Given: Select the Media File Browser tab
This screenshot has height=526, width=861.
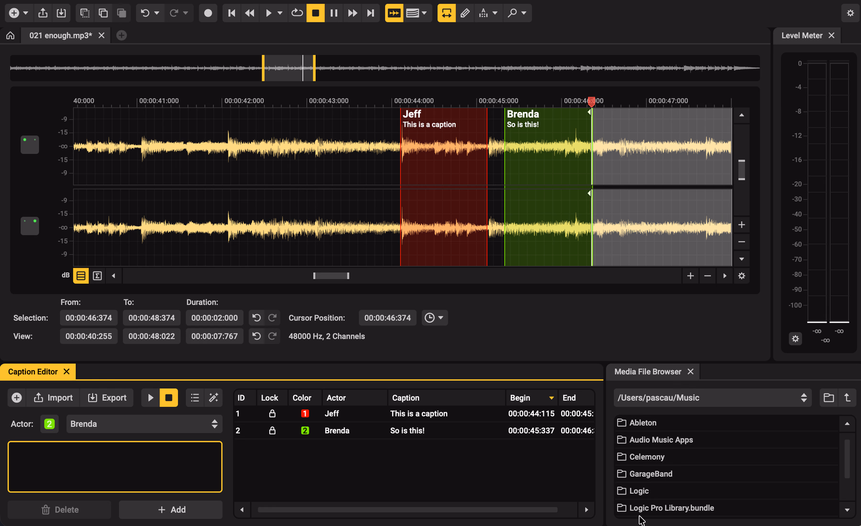Looking at the screenshot, I should tap(648, 372).
